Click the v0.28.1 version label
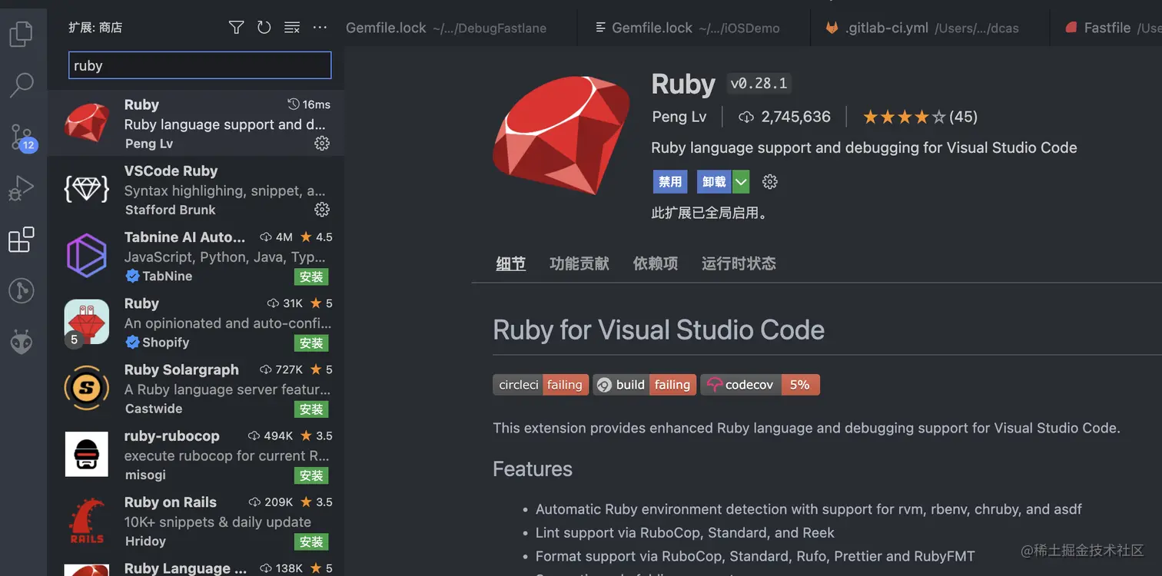This screenshot has height=576, width=1162. tap(759, 83)
